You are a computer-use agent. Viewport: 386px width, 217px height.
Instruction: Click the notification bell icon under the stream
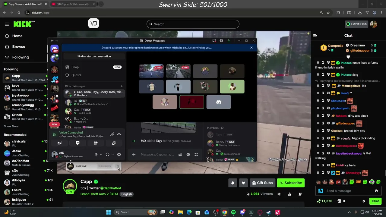233,183
